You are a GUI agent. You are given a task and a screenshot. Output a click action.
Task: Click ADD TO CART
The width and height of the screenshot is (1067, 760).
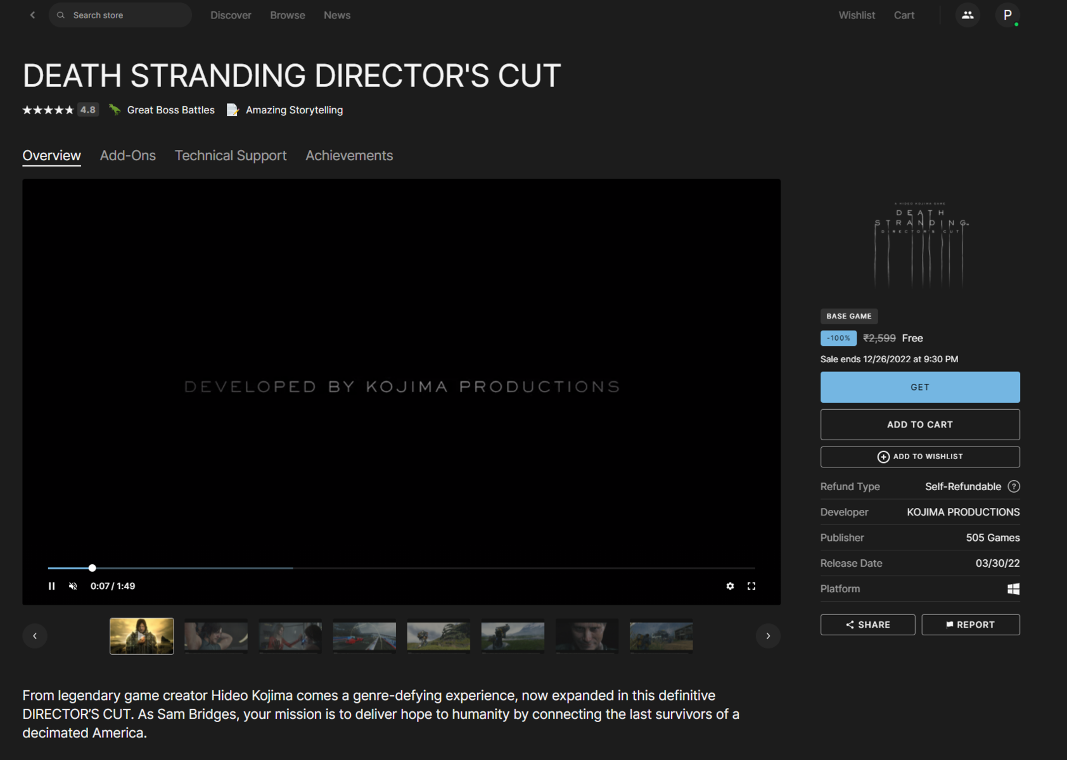click(x=920, y=424)
